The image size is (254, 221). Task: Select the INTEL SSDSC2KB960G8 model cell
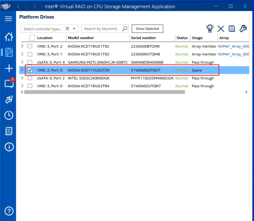pyautogui.click(x=89, y=78)
